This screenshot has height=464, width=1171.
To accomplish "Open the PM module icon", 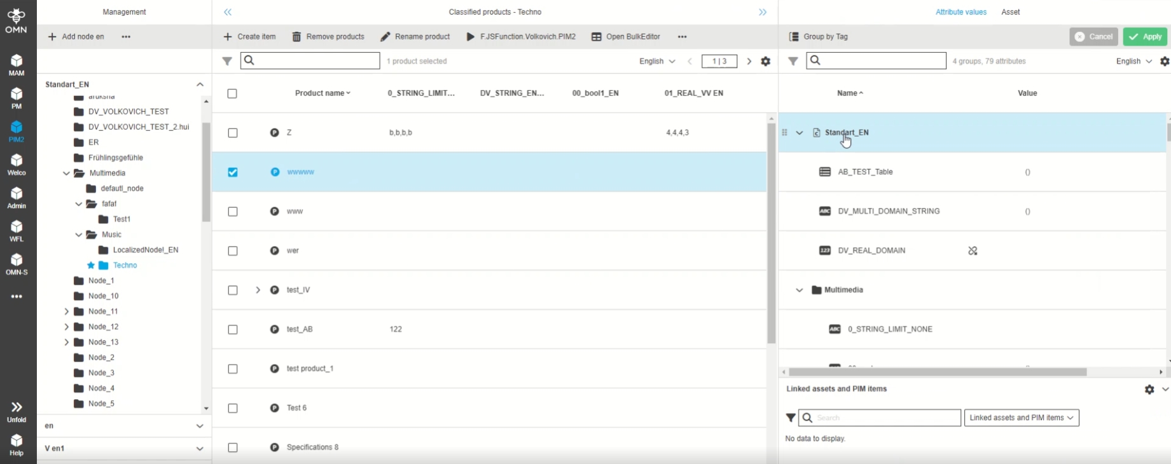I will tap(17, 97).
